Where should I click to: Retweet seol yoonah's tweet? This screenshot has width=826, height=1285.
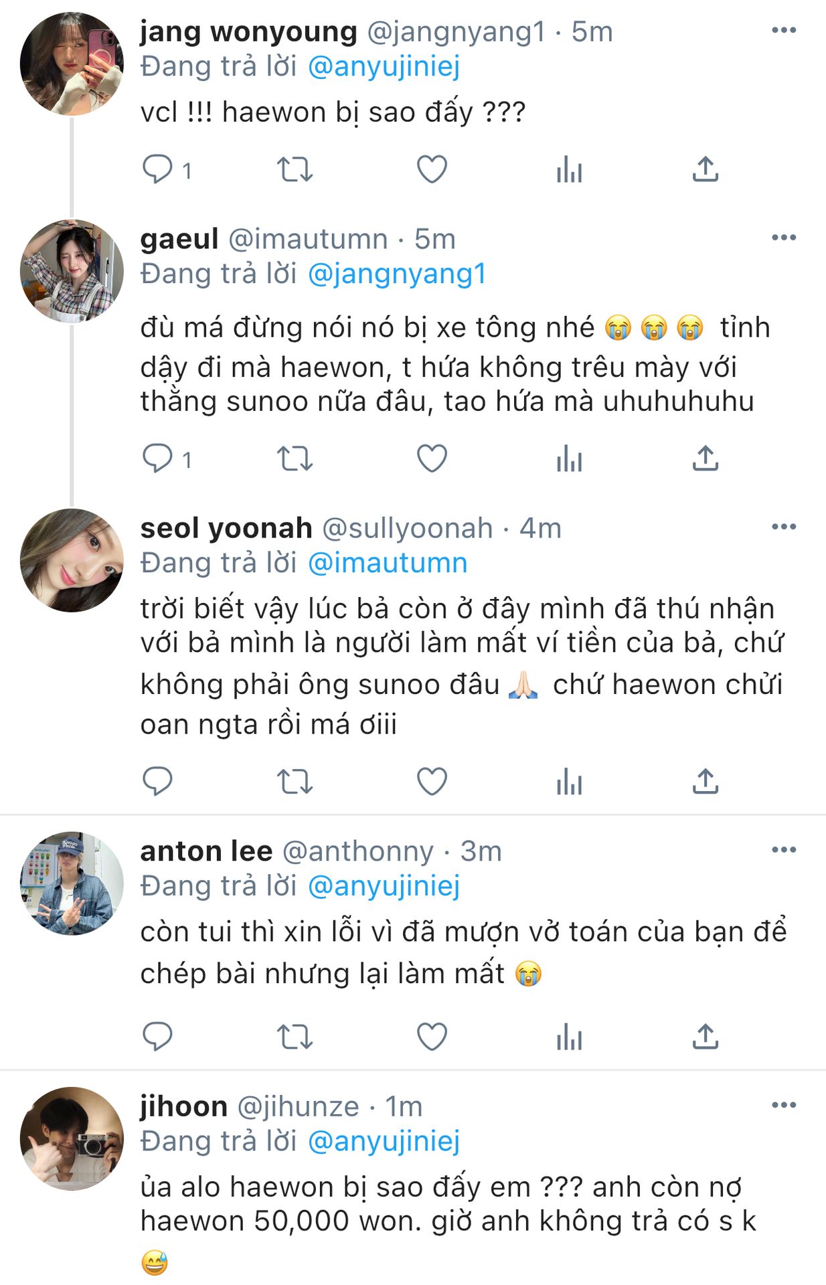tap(295, 781)
